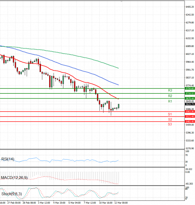The image size is (195, 205).
Task: Click the R1 resistance label
Action: pyautogui.click(x=170, y=101)
